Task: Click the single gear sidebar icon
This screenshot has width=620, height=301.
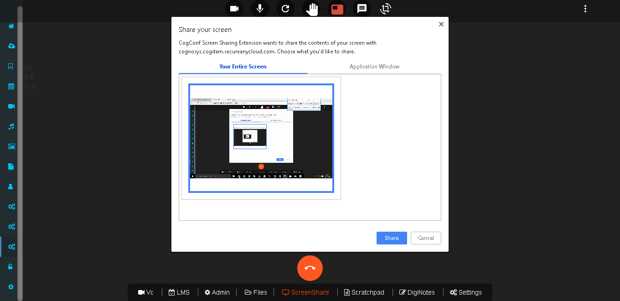Action: [11, 287]
